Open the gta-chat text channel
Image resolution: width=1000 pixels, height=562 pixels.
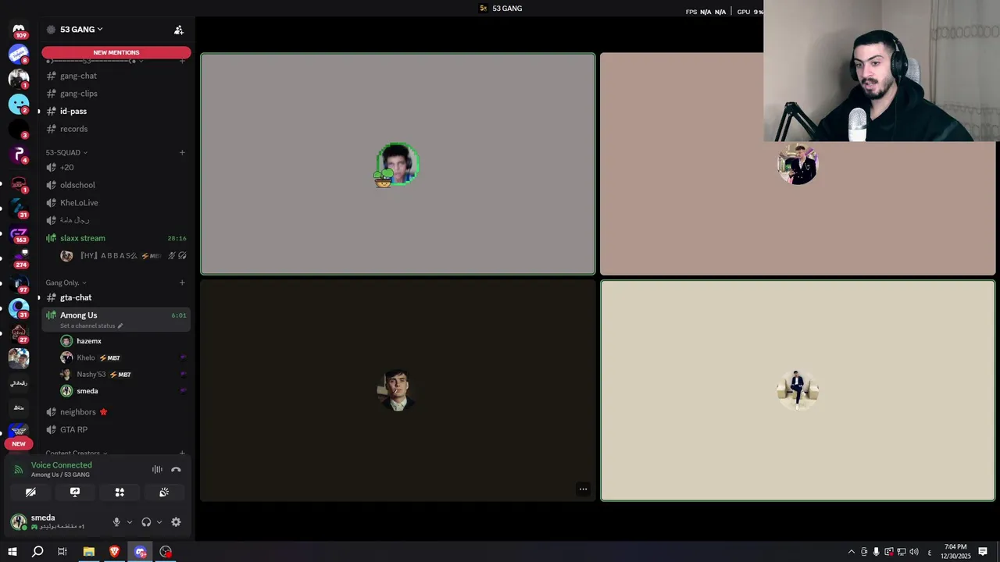point(116,297)
